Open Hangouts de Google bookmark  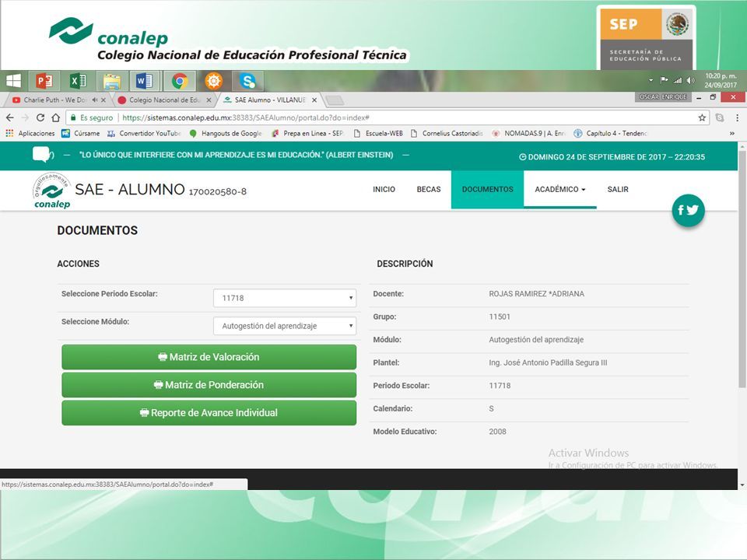226,133
